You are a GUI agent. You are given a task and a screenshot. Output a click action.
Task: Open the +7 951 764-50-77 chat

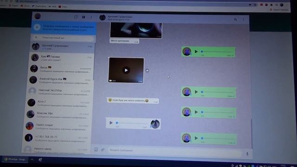[56, 138]
